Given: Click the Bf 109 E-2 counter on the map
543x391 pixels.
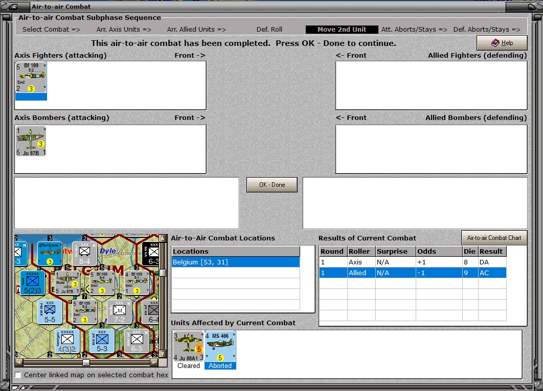Looking at the screenshot, I should 84,312.
